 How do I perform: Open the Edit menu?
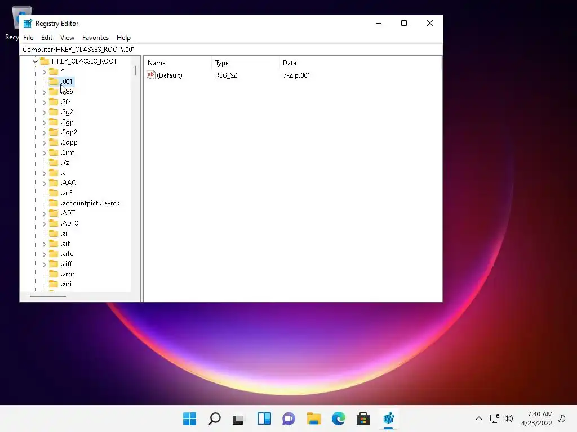47,38
